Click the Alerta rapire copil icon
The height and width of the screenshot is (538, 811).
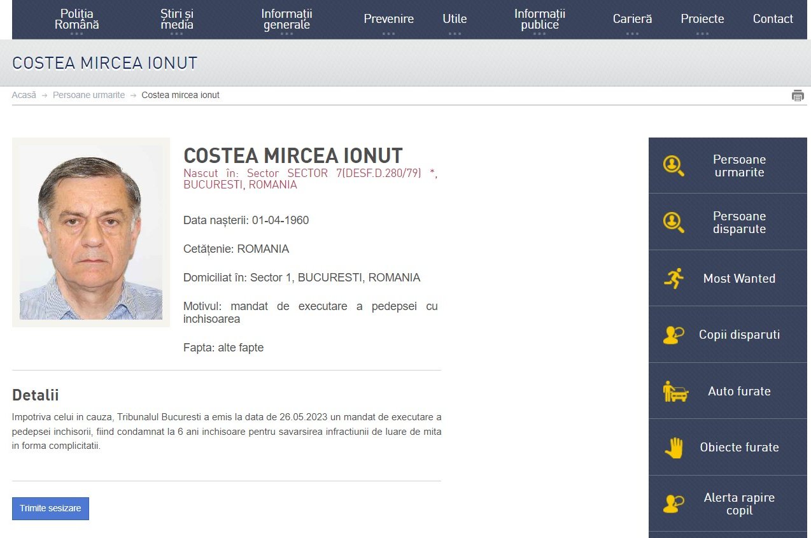click(673, 504)
